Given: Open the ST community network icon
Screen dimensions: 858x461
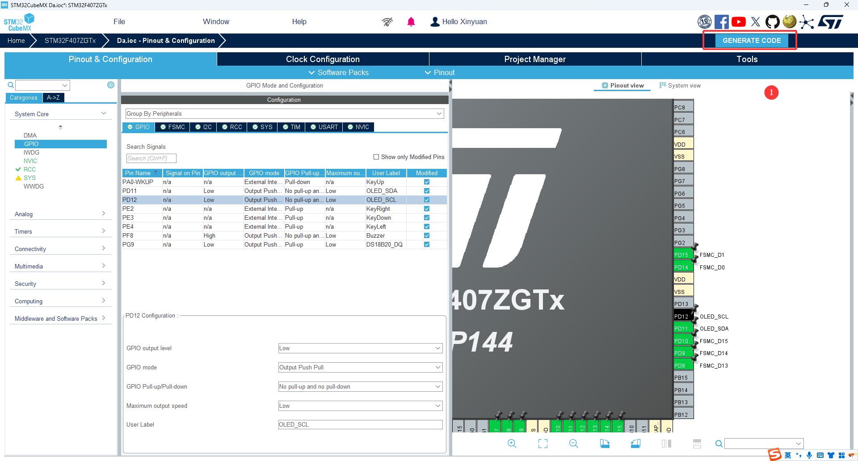Looking at the screenshot, I should pos(807,22).
